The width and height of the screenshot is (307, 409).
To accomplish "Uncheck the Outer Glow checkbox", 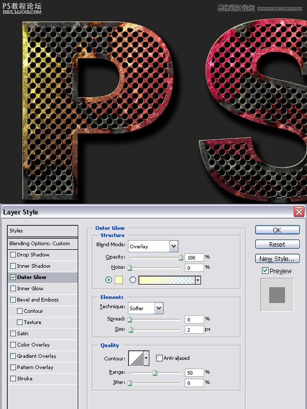I will 13,277.
